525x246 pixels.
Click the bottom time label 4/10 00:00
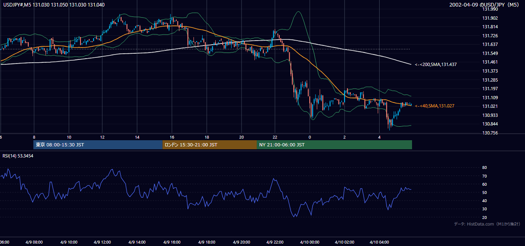[x=310, y=242]
